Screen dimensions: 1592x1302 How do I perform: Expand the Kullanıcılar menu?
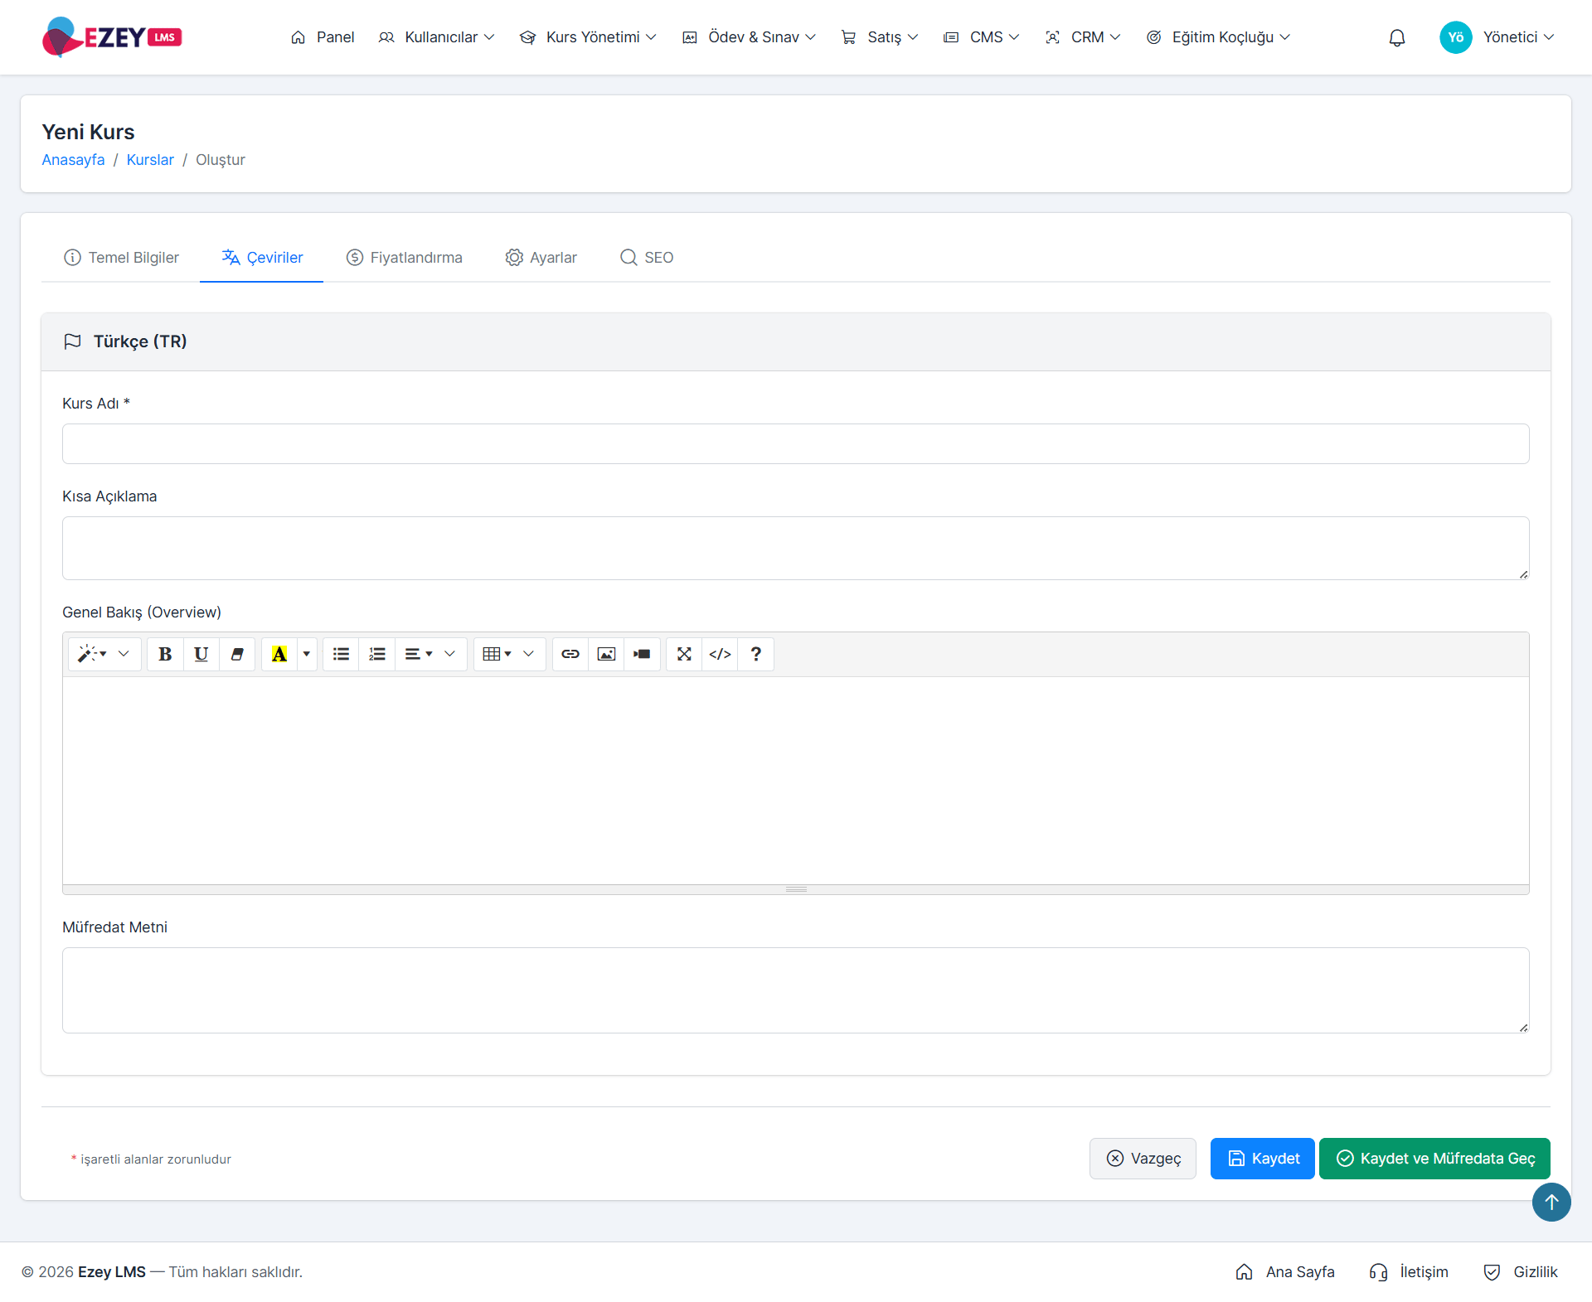436,37
